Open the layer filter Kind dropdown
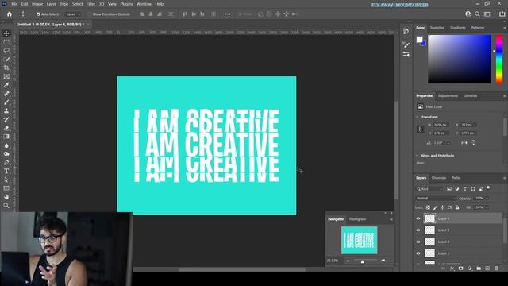The height and width of the screenshot is (286, 508). coord(429,189)
